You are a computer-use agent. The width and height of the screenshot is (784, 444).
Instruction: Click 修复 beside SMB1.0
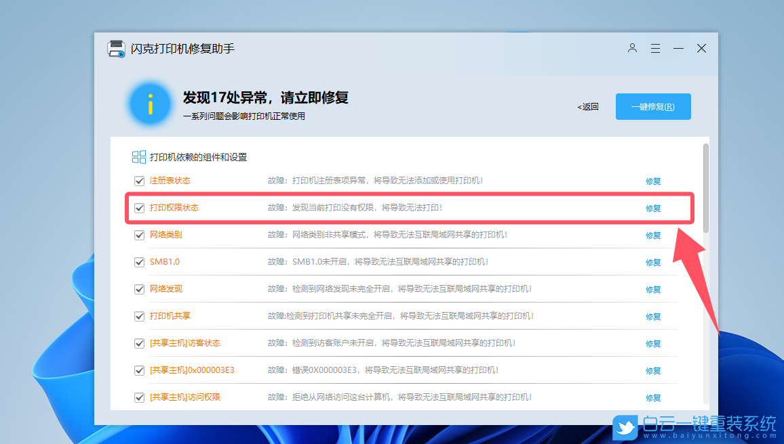pos(652,262)
